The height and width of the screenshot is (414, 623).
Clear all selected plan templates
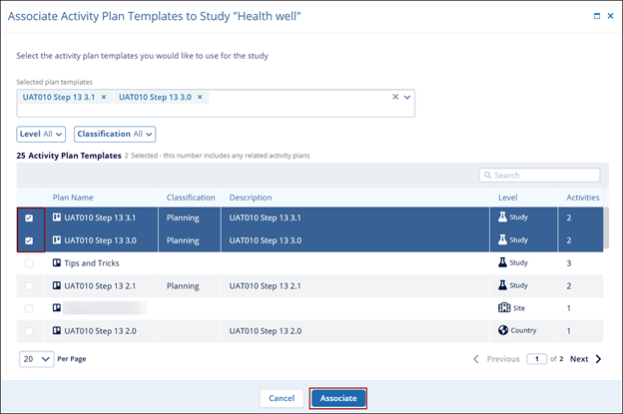click(394, 97)
